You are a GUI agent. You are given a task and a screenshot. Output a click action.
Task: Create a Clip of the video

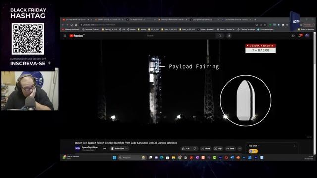pyautogui.click(x=218, y=148)
